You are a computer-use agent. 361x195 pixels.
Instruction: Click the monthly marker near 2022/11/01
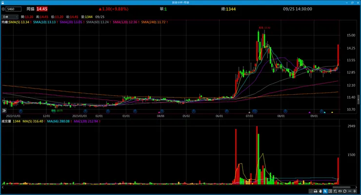(20, 111)
